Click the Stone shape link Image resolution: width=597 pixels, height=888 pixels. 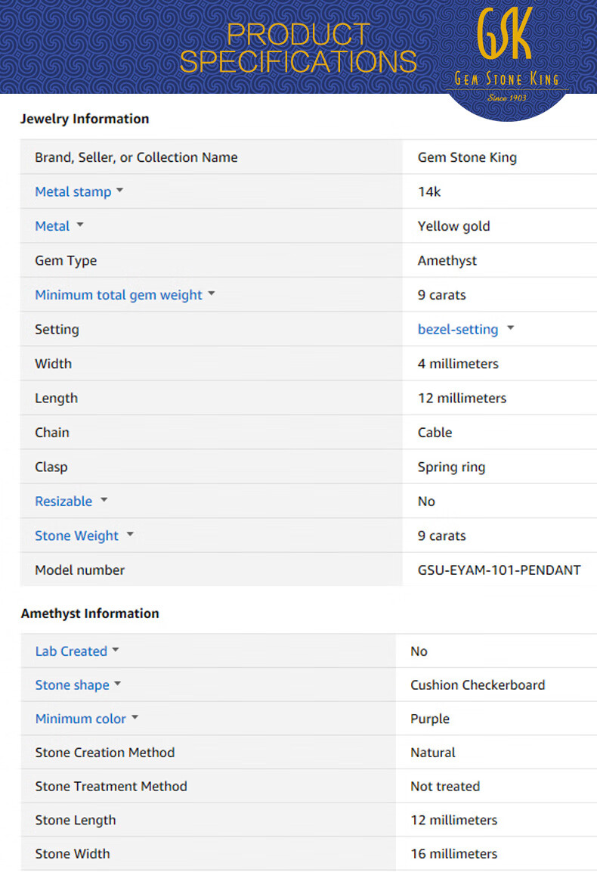(72, 685)
